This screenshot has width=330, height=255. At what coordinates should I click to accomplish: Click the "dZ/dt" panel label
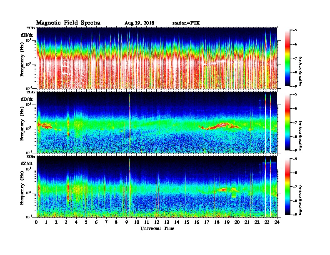[x=27, y=163]
